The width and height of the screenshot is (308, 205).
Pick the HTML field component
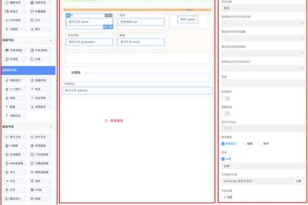pyautogui.click(x=41, y=190)
